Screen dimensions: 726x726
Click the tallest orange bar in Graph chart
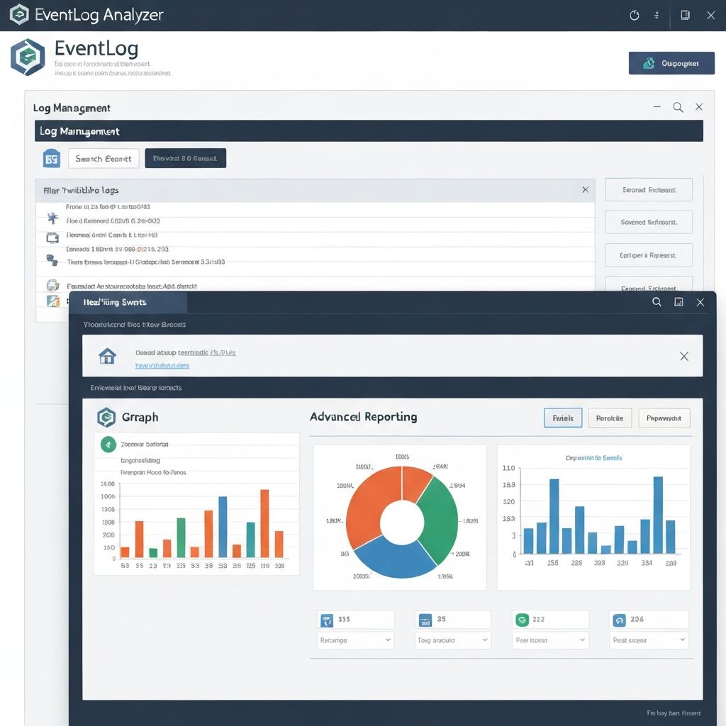pyautogui.click(x=265, y=524)
